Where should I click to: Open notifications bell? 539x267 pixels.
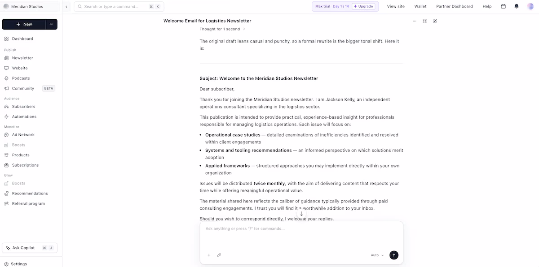point(517,7)
